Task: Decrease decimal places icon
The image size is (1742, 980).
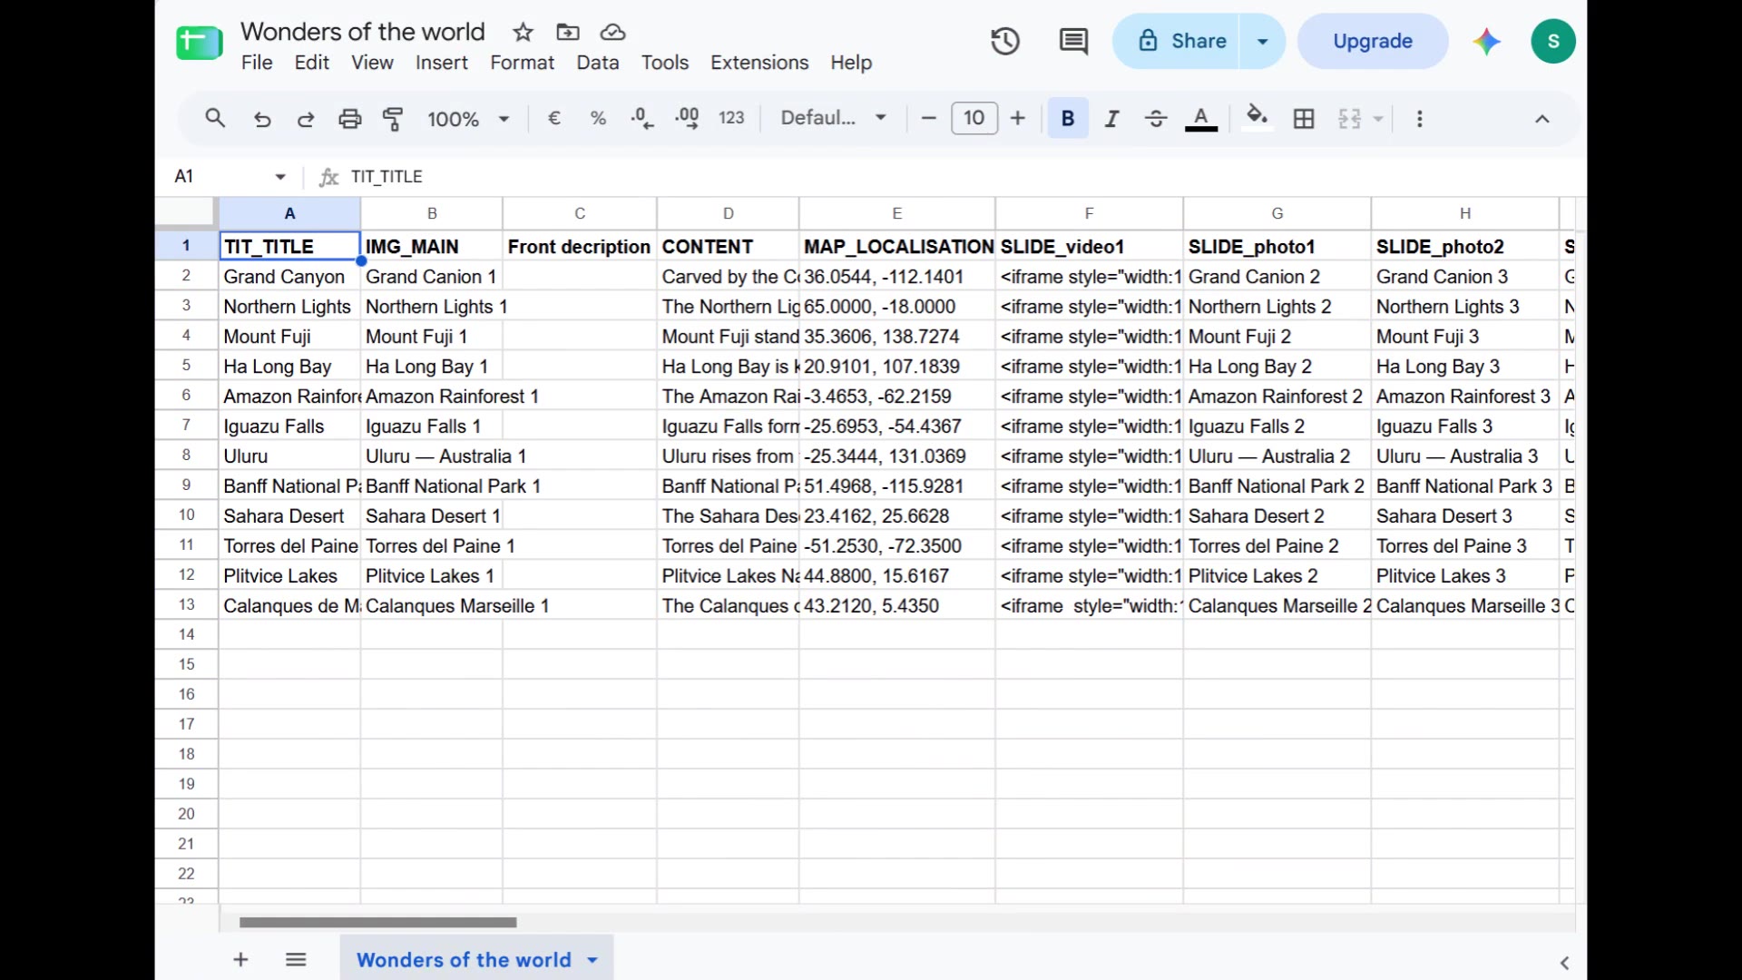Action: coord(642,118)
